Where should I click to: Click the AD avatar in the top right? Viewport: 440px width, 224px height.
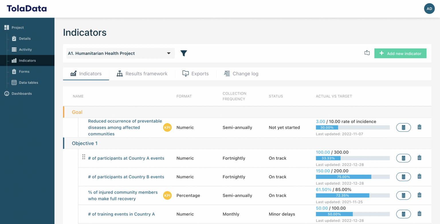429,9
